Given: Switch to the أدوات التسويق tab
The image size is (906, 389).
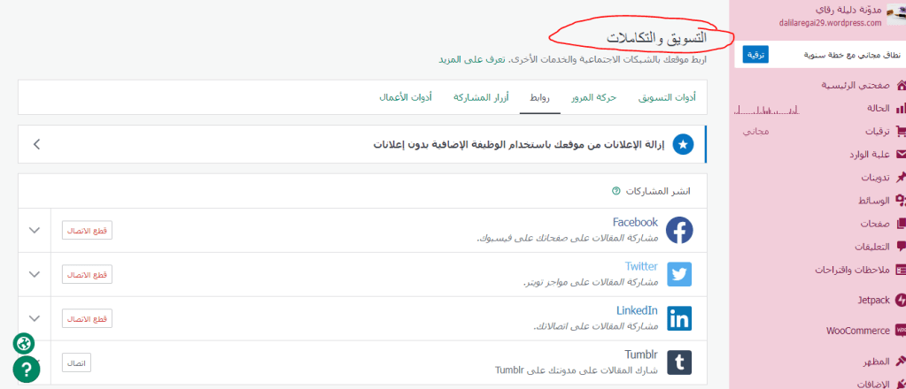Looking at the screenshot, I should click(x=667, y=97).
